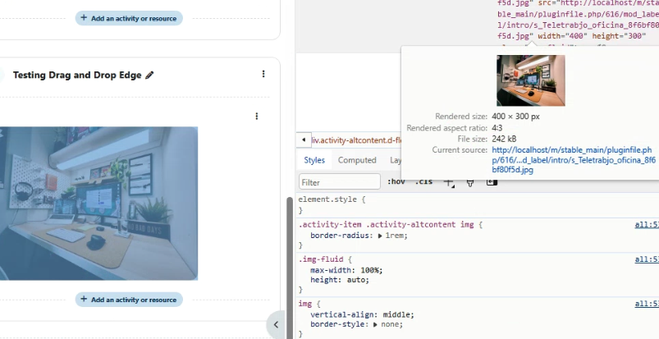Toggle the :hov element state panel
Image resolution: width=659 pixels, height=339 pixels.
(396, 181)
